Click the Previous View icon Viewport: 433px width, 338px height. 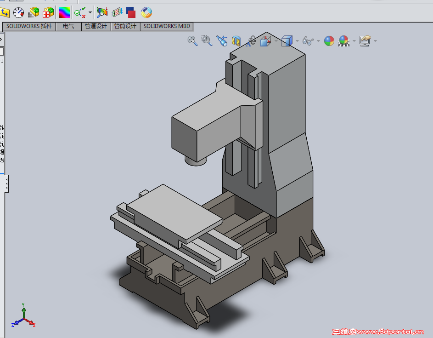[221, 40]
